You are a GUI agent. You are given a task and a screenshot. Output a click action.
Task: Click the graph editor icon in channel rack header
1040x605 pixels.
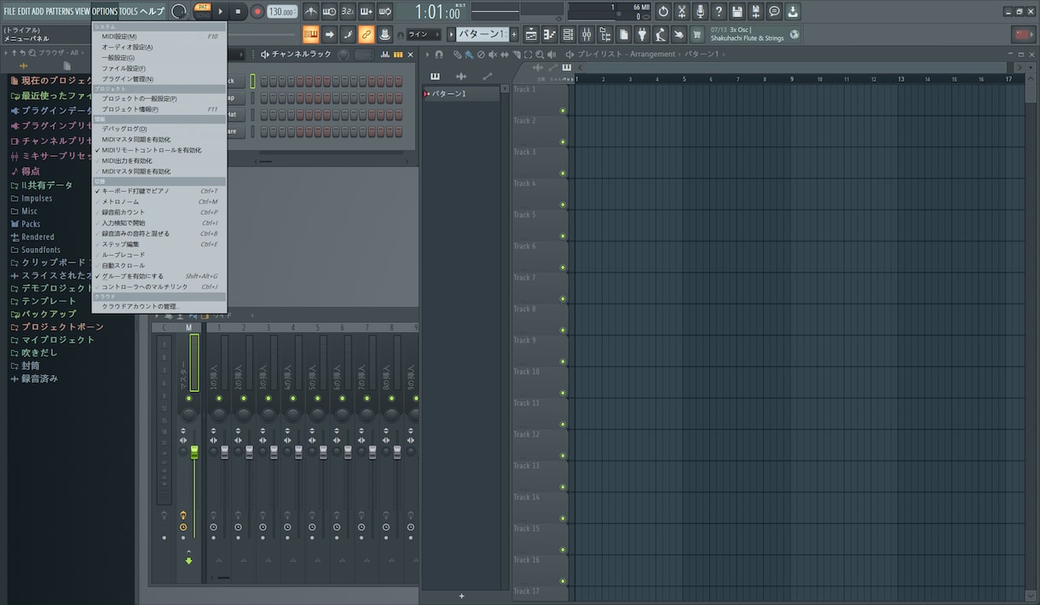[x=384, y=55]
